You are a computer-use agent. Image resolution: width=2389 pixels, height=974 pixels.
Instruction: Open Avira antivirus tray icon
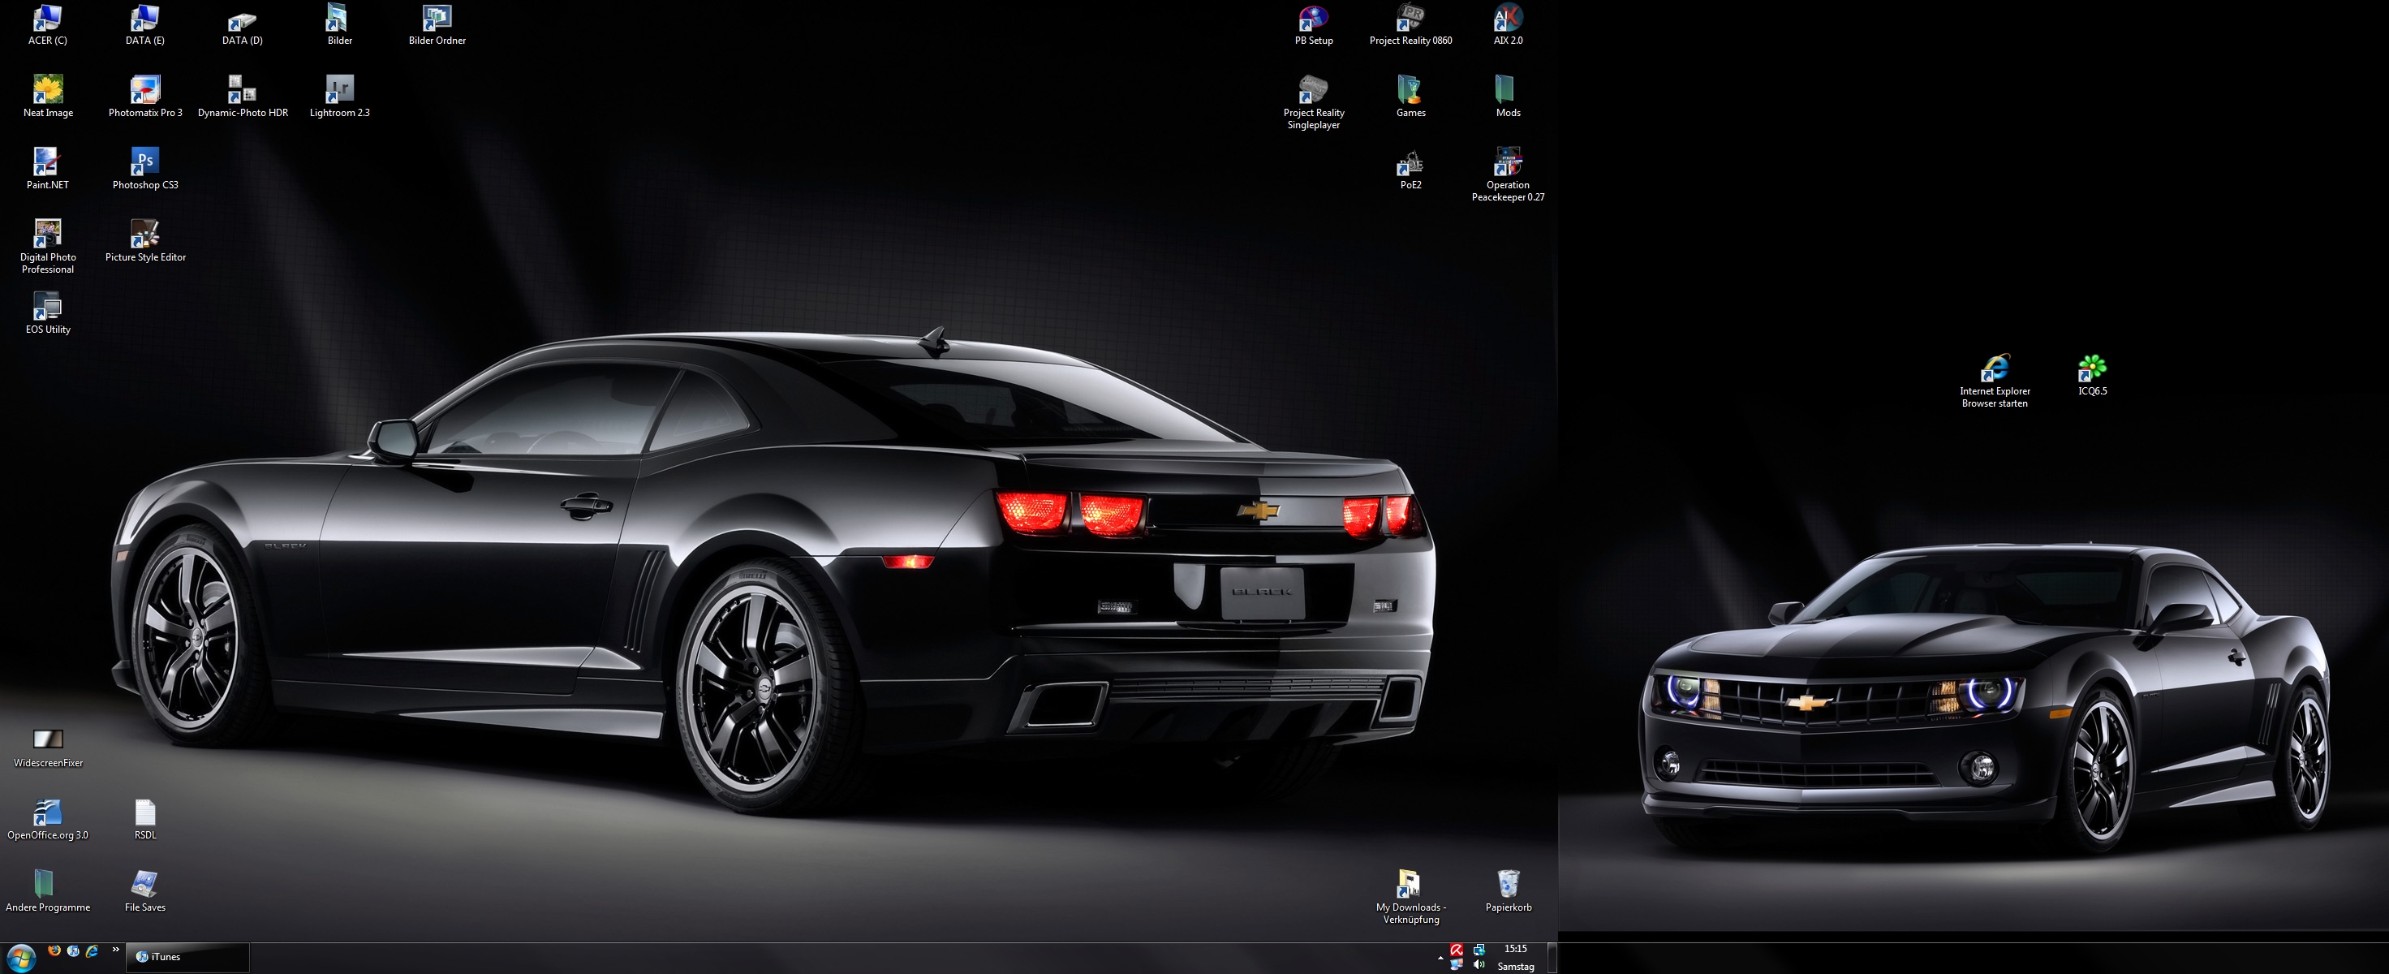point(1457,950)
